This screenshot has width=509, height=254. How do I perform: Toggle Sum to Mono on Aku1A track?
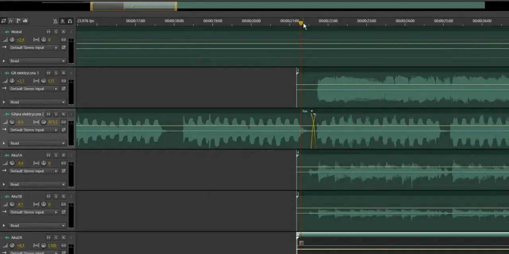tap(63, 163)
